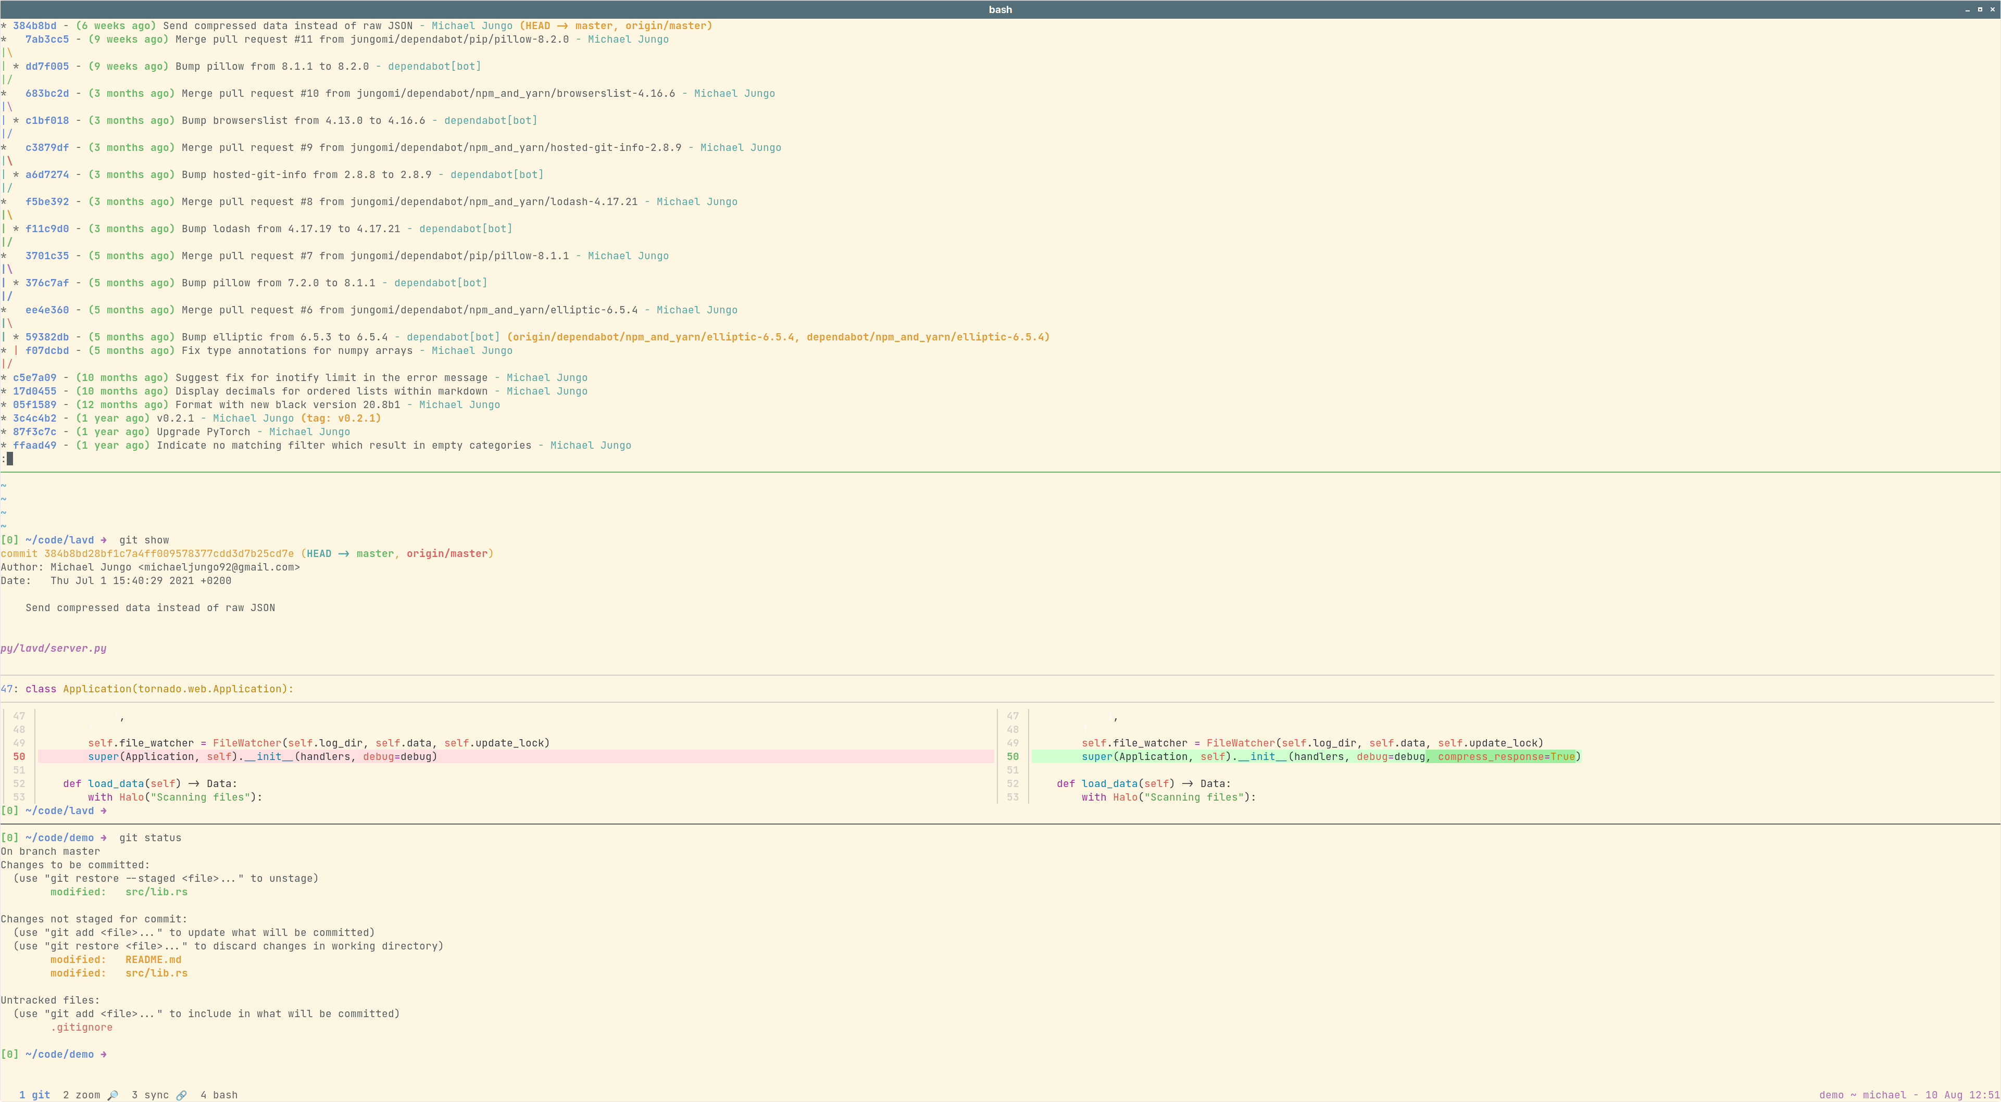Click the pager prompt cursor block

[x=9, y=459]
